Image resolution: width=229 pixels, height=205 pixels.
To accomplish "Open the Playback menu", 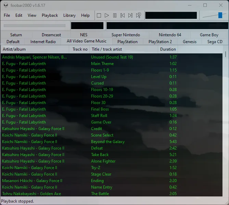I will (50, 15).
